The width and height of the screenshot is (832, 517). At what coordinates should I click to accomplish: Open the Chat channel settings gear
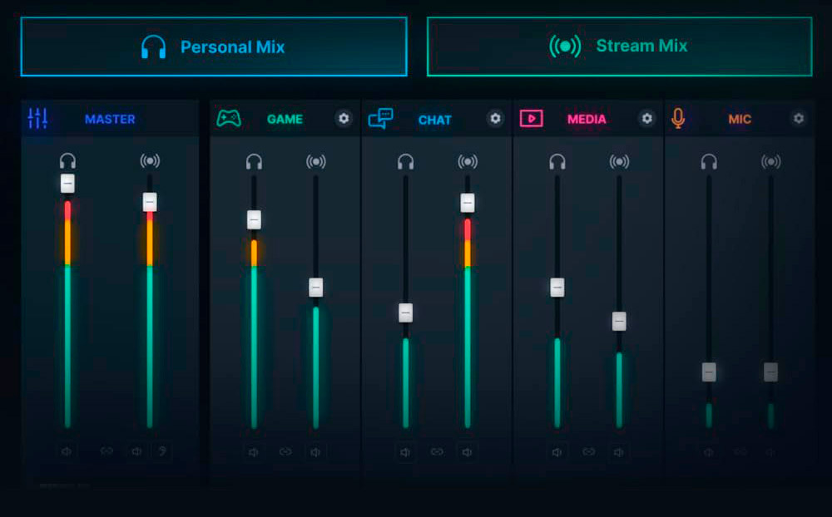coord(496,119)
